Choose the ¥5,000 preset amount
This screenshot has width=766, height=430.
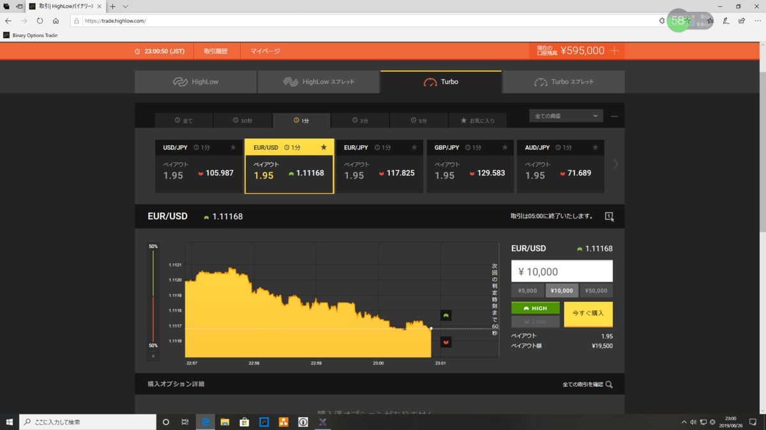pyautogui.click(x=528, y=290)
